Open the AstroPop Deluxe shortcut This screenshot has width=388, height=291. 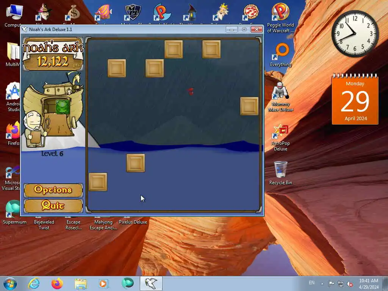[280, 138]
